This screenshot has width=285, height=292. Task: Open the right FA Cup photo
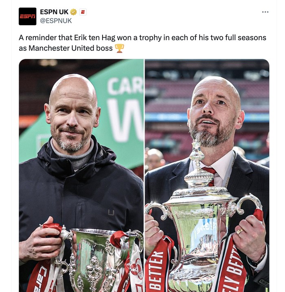click(x=207, y=175)
